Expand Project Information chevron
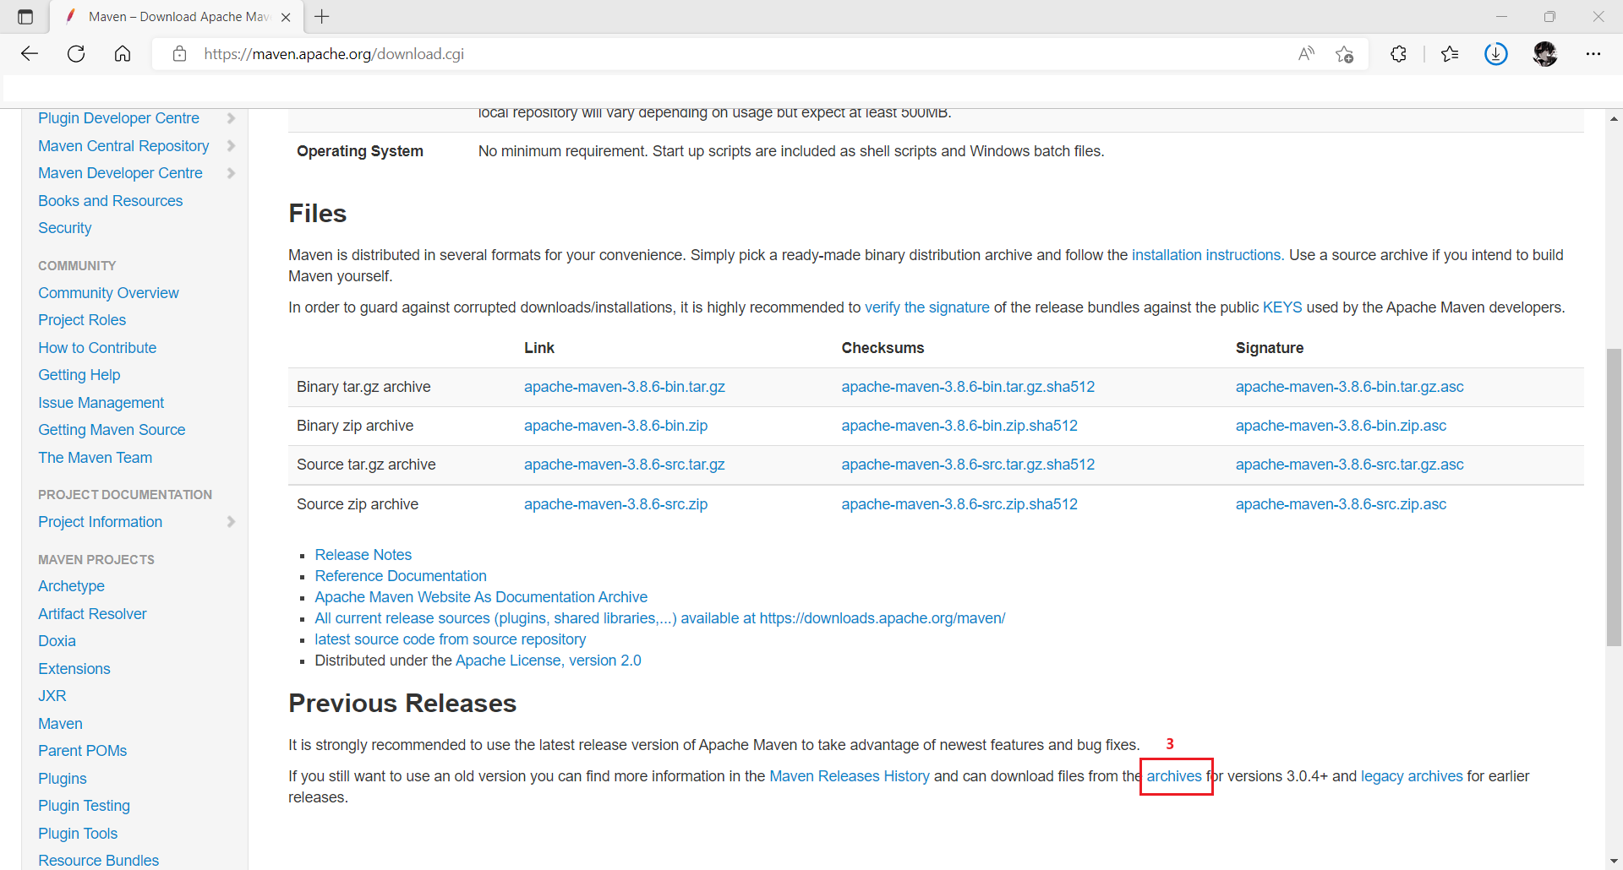The width and height of the screenshot is (1623, 870). [x=231, y=522]
